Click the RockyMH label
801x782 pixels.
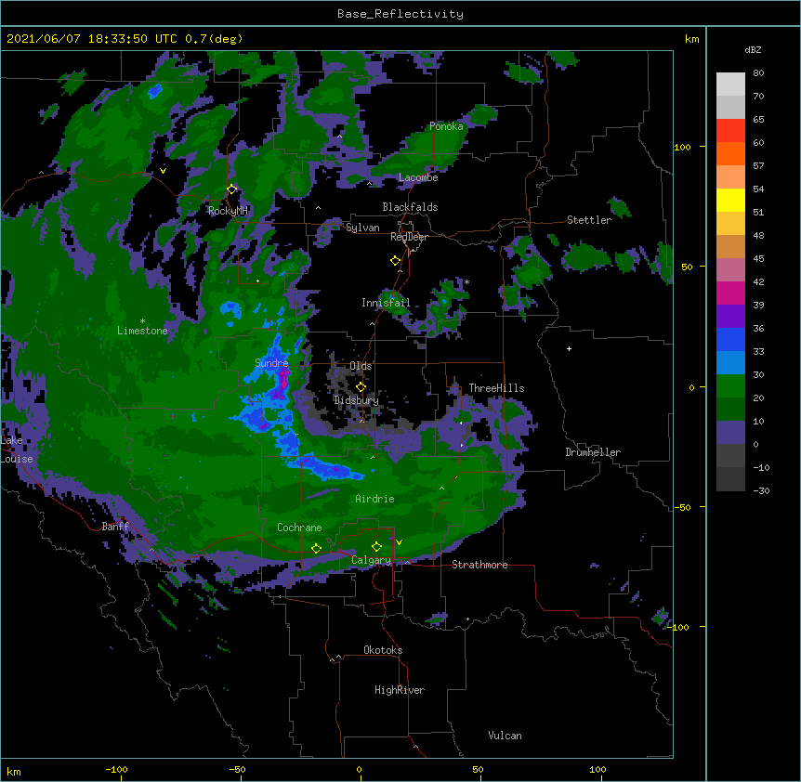click(228, 211)
